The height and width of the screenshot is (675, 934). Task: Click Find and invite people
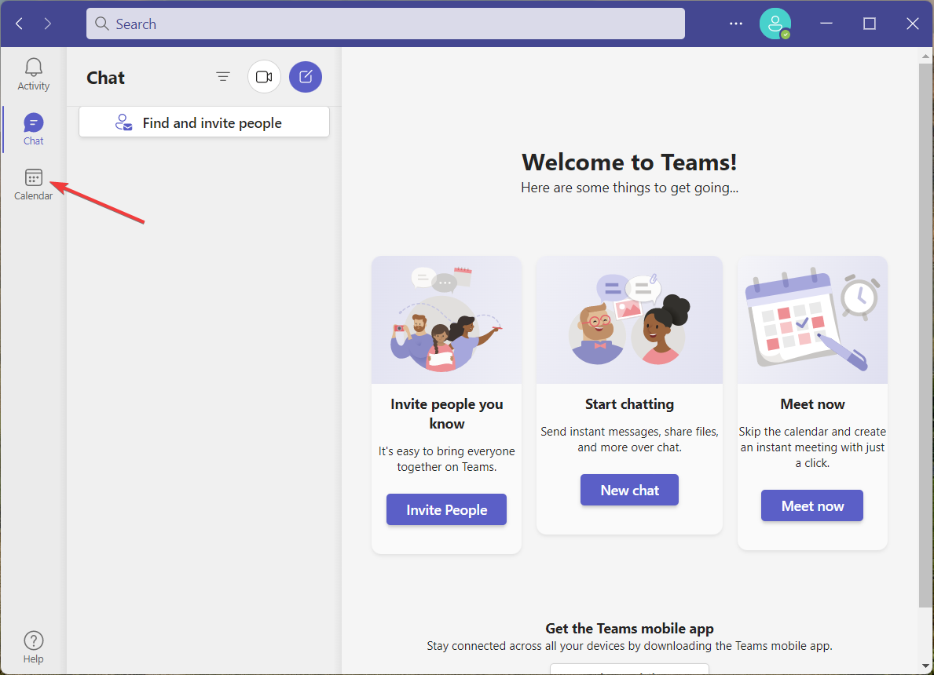pyautogui.click(x=204, y=122)
